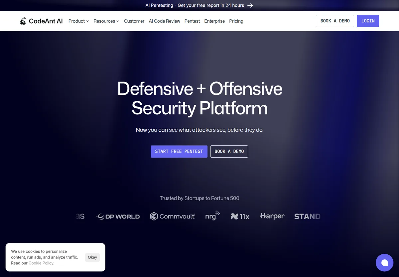The height and width of the screenshot is (277, 399).
Task: Expand the Product dropdown menu
Action: pyautogui.click(x=78, y=21)
